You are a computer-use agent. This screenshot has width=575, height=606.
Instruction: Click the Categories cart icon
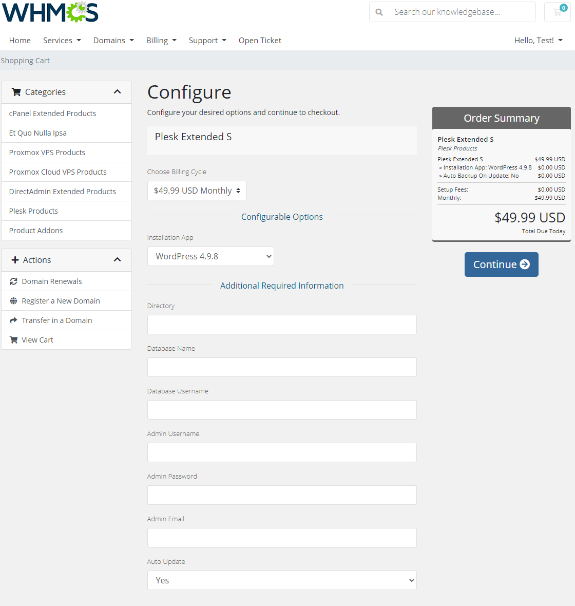16,92
